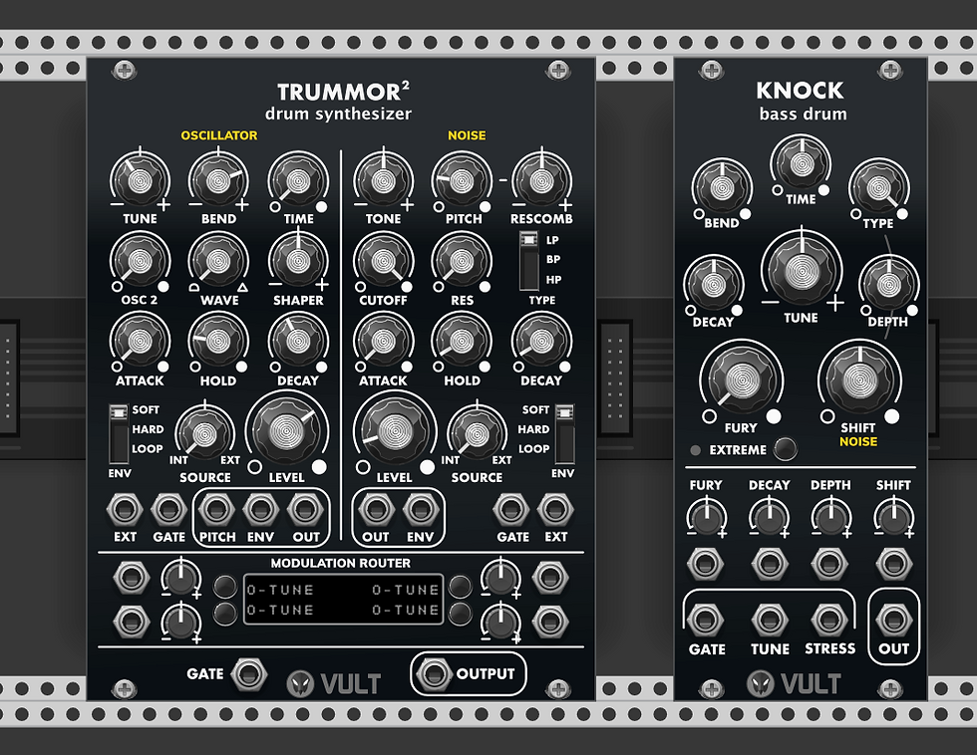The image size is (977, 755).
Task: Click the oscillator EXT input jack
Action: click(x=125, y=510)
